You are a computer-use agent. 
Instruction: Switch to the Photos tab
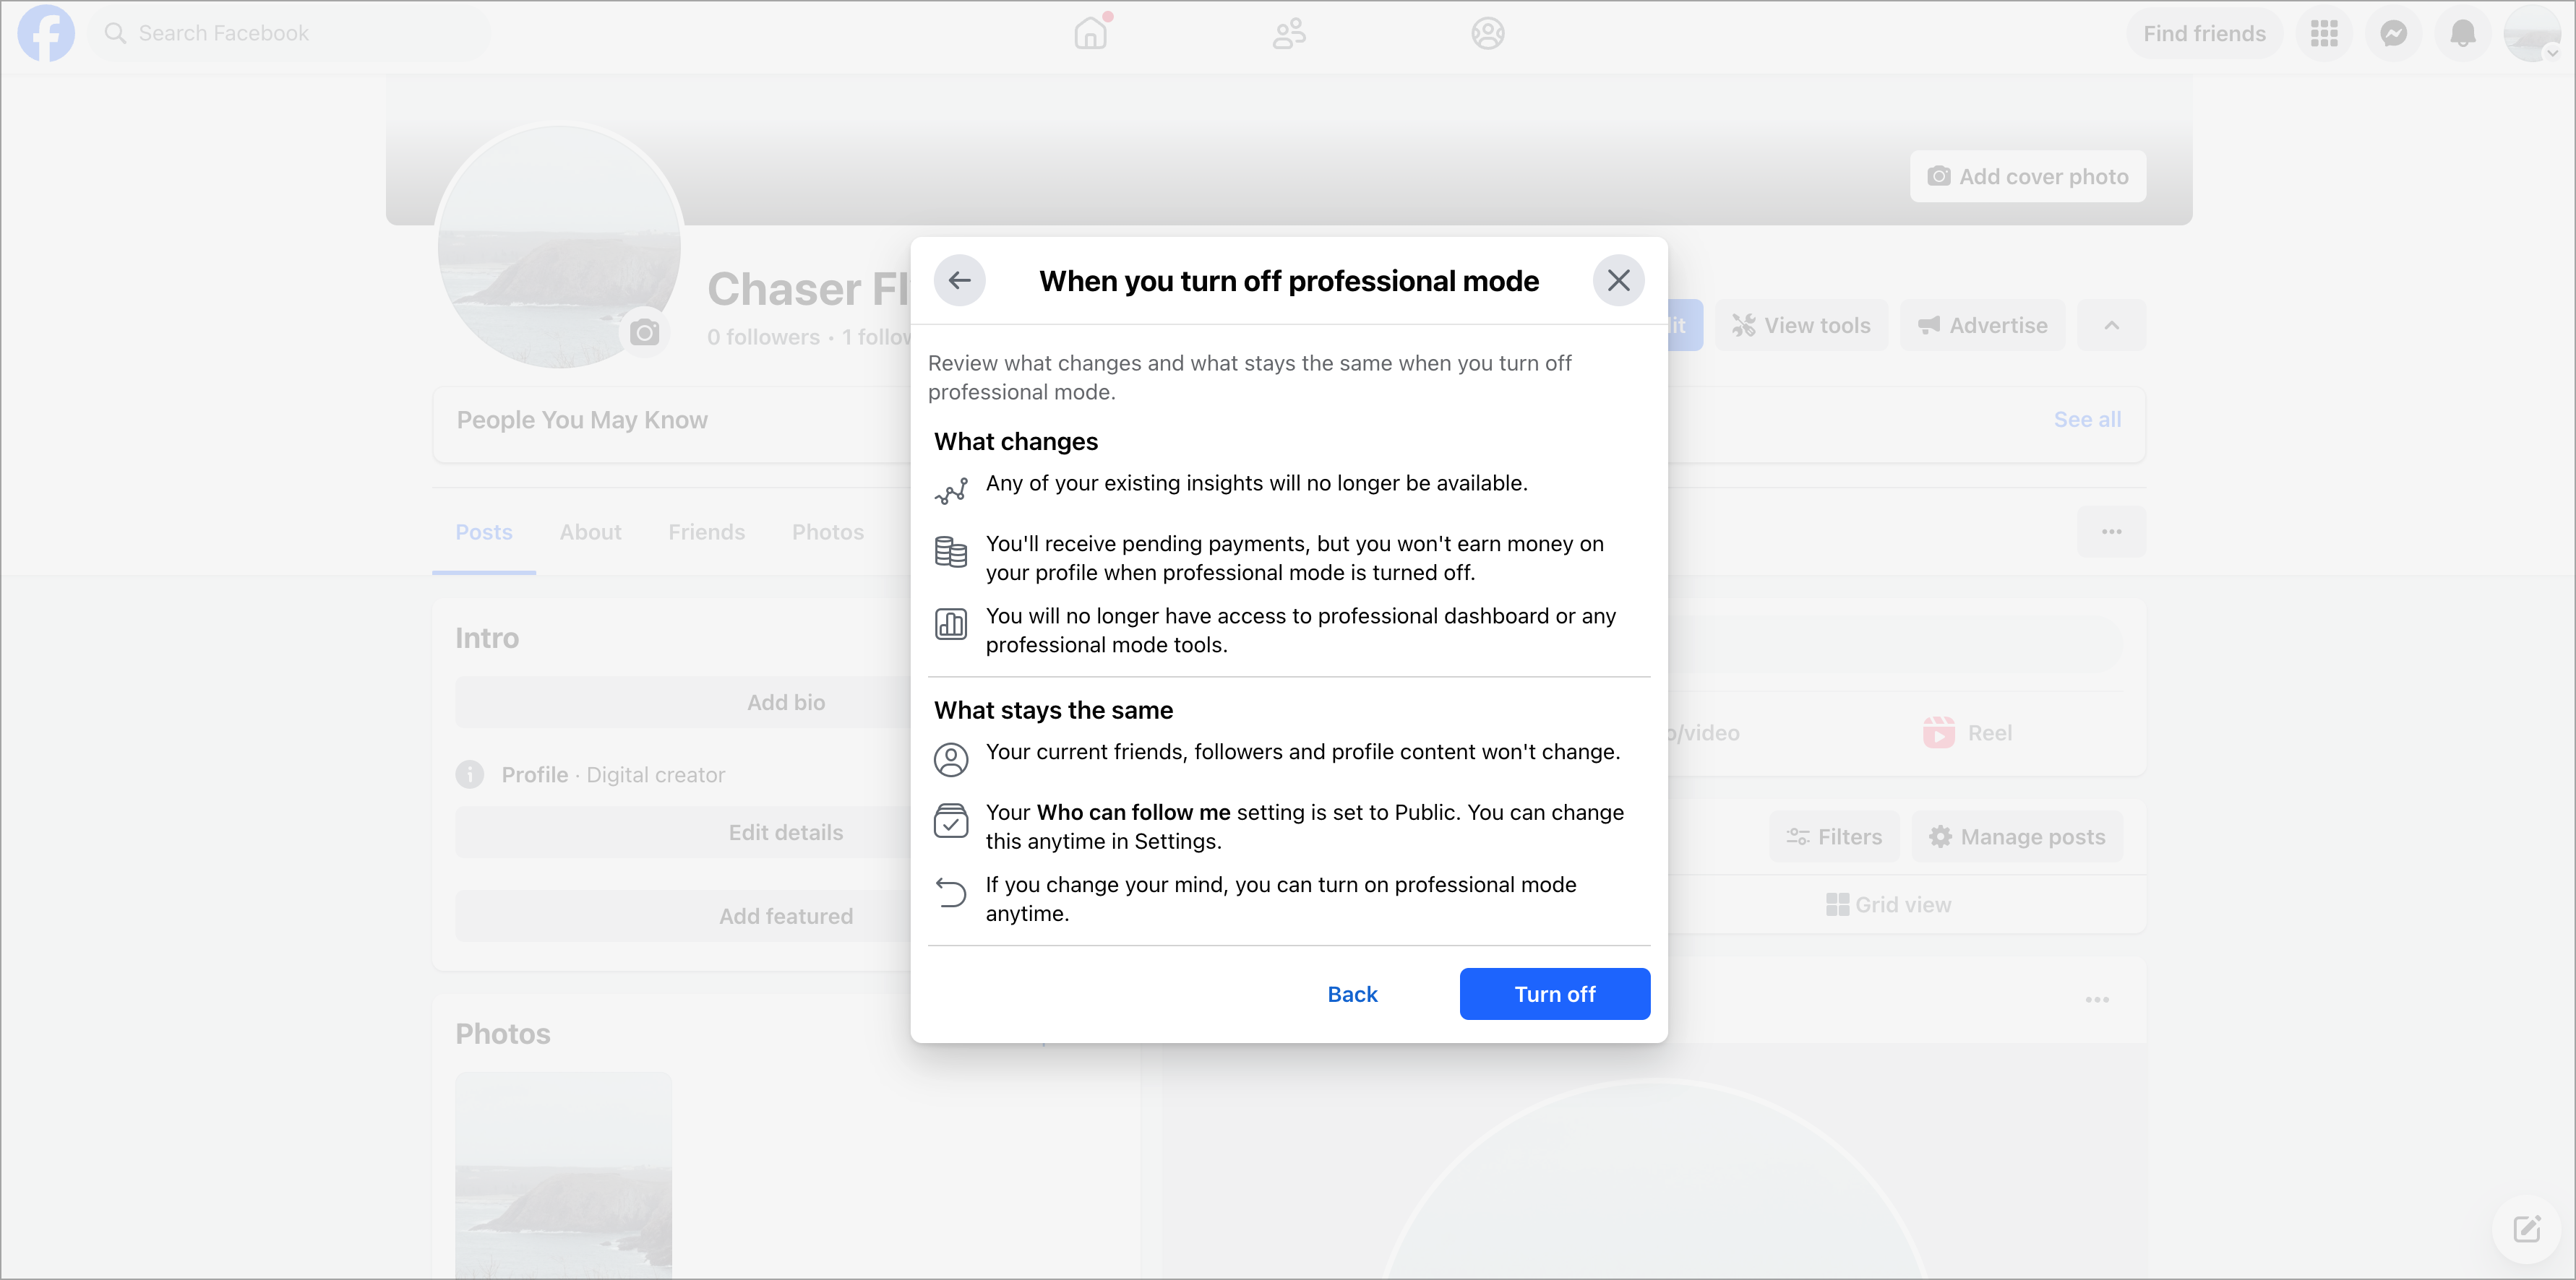pyautogui.click(x=827, y=532)
